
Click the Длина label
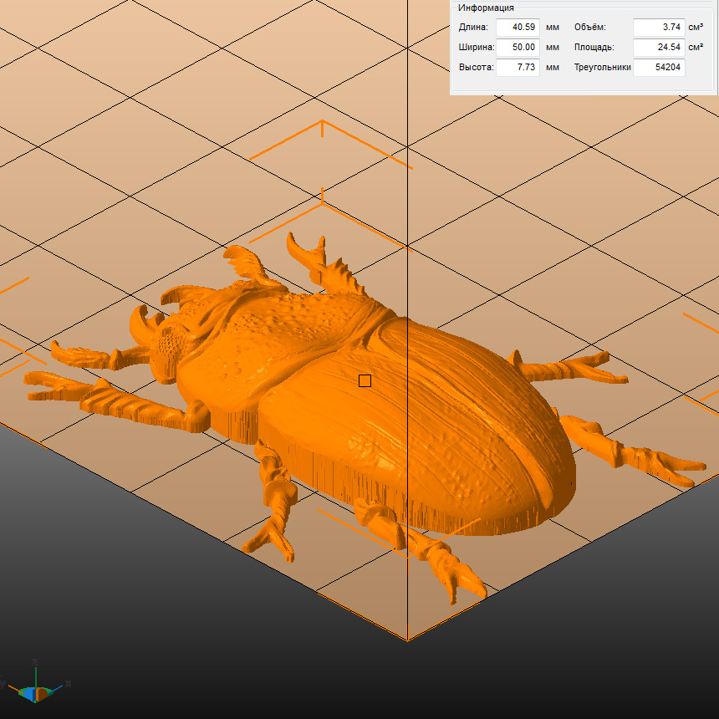pos(473,28)
